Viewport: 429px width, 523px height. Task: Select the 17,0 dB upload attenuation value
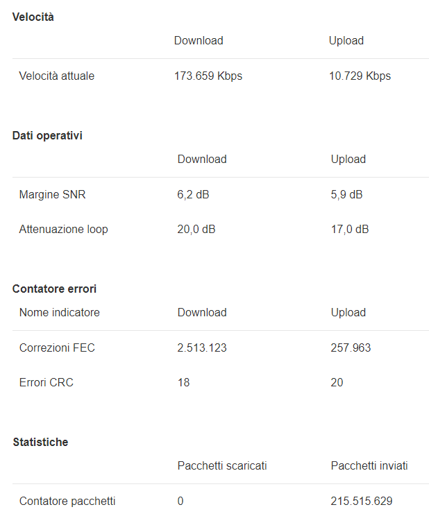pos(350,230)
